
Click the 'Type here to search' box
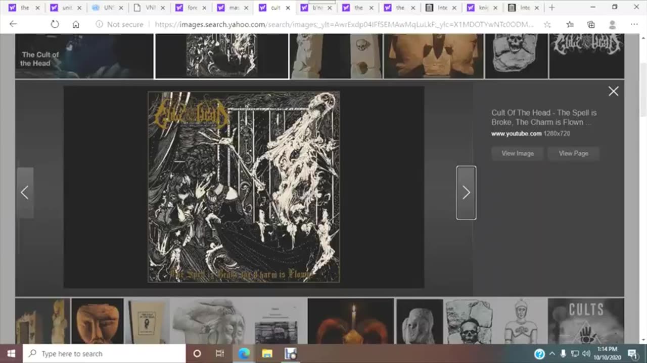pyautogui.click(x=105, y=353)
